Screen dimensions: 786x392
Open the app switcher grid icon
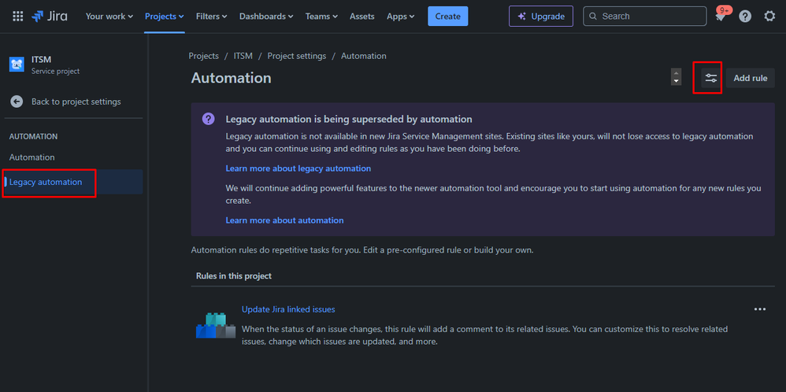point(17,17)
